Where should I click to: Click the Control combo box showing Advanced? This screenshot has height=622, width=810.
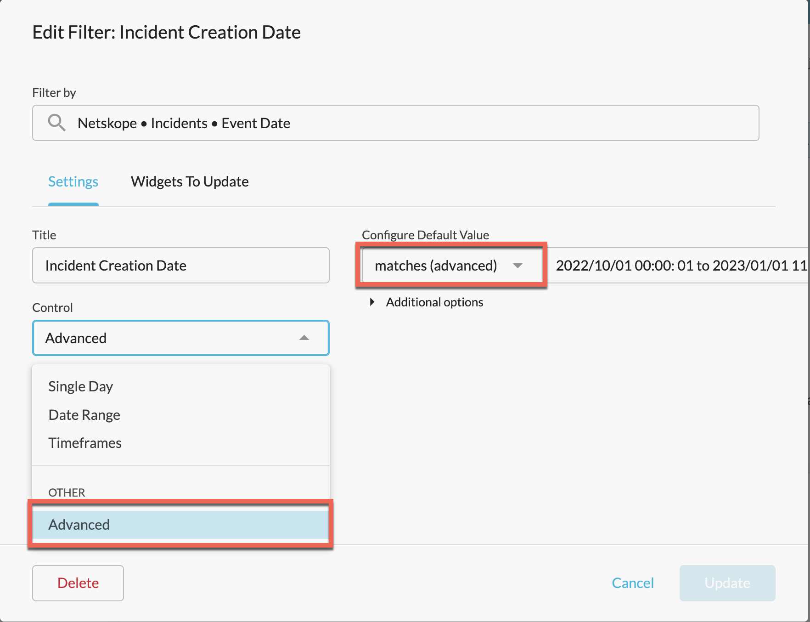181,338
